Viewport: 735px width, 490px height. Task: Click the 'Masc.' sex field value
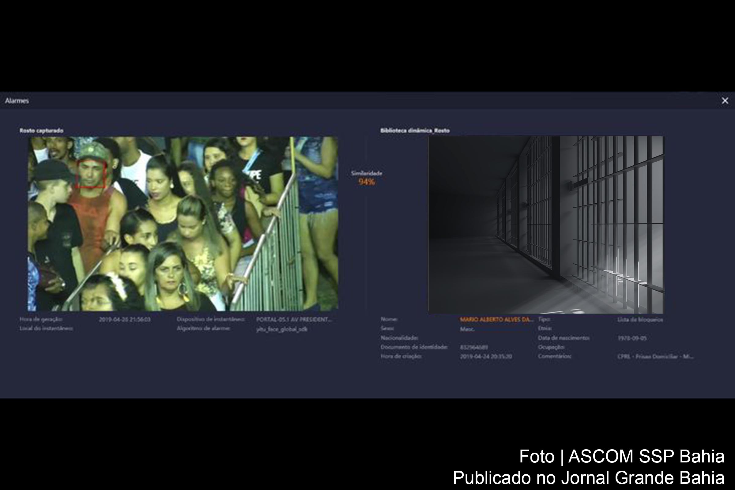point(467,329)
